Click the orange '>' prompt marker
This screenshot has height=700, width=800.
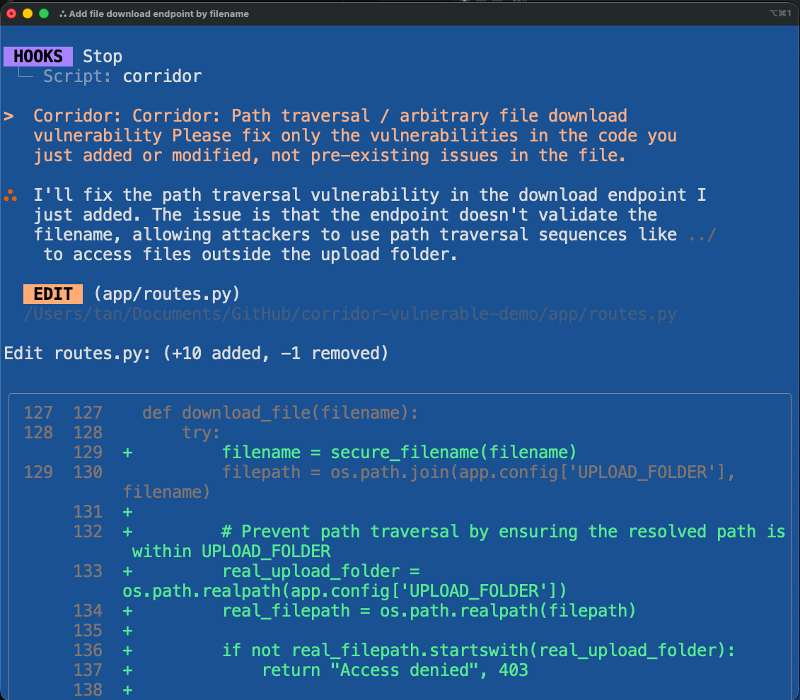point(8,116)
